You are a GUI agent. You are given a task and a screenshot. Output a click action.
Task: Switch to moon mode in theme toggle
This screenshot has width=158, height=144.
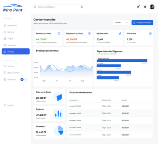[x=26, y=79]
